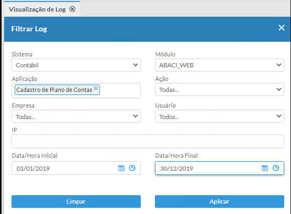Open time picker for Data/Hora Final

[276, 168]
